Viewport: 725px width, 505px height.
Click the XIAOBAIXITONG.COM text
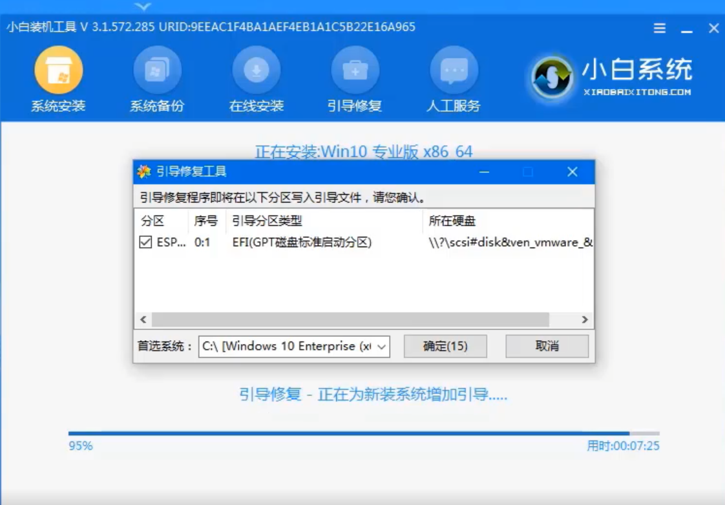pos(637,92)
